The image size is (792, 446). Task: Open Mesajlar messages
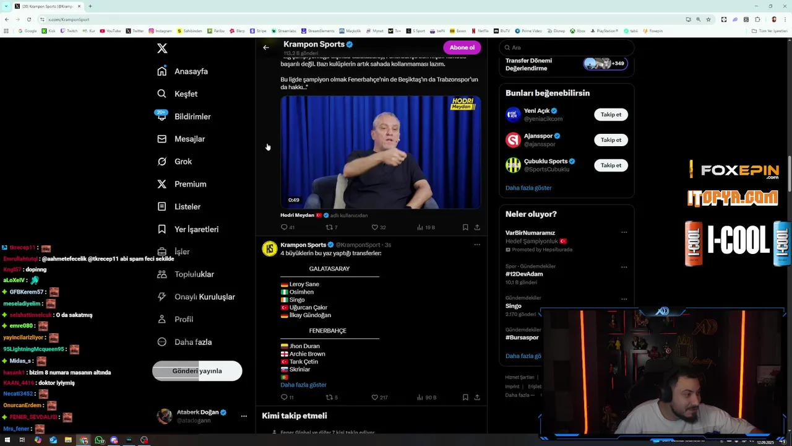tap(181, 139)
